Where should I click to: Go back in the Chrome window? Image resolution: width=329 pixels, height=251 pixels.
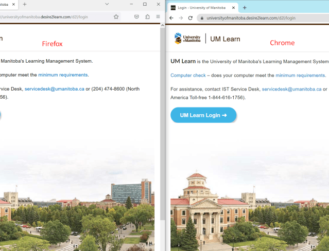tap(171, 18)
